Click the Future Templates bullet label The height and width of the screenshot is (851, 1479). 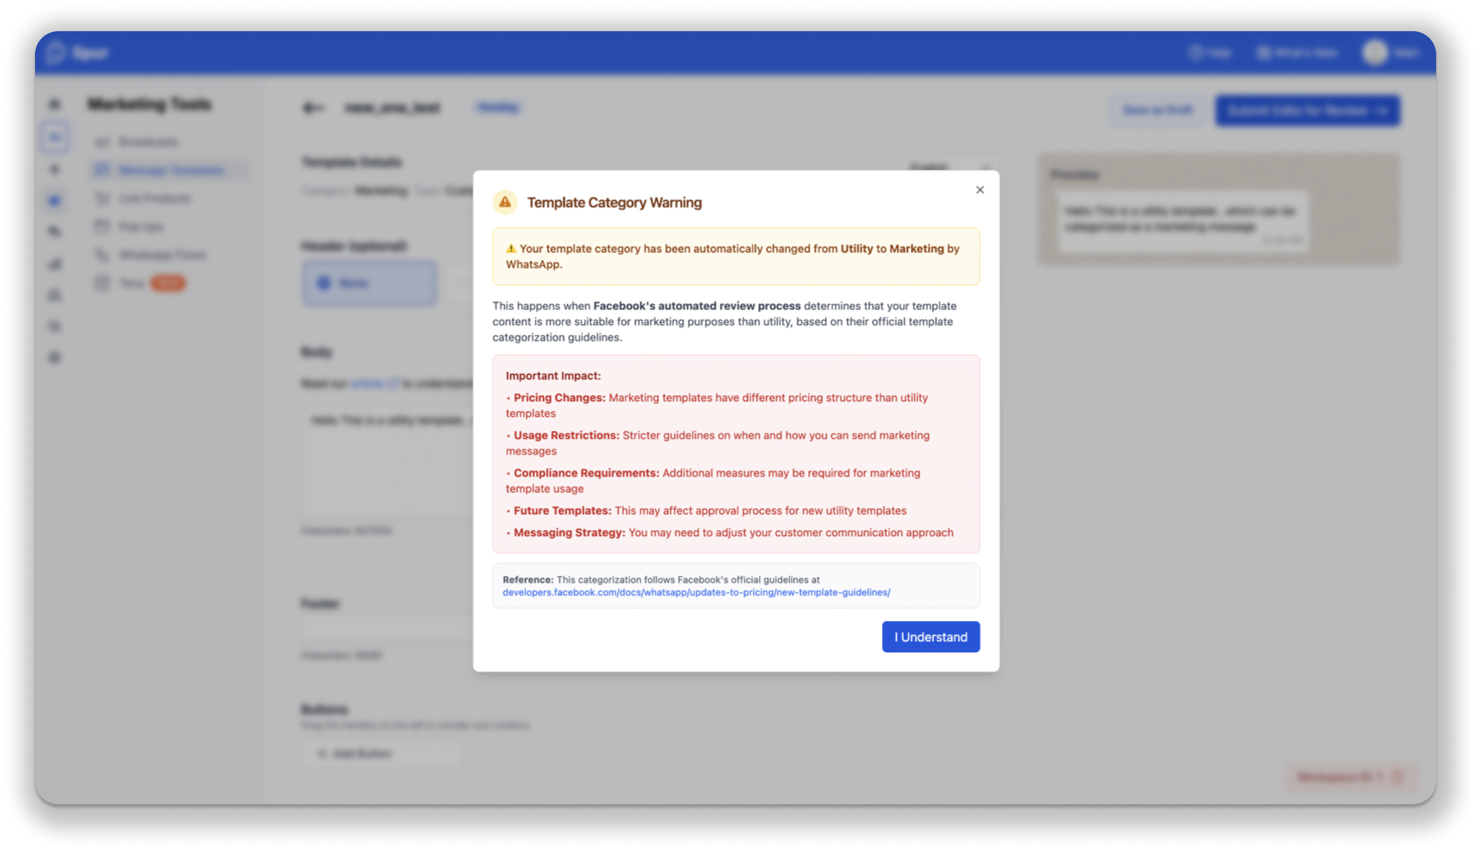click(x=563, y=510)
